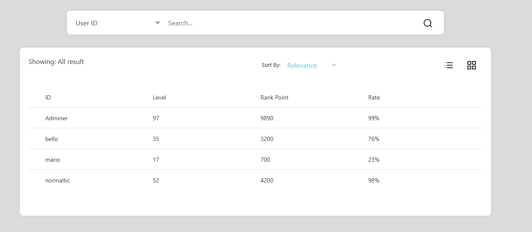Screen dimensions: 532x232
Task: Click rank point value 700
Action: 265,160
